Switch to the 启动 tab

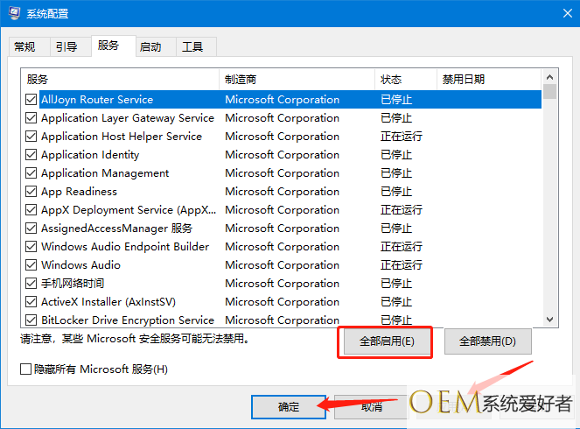tap(150, 46)
